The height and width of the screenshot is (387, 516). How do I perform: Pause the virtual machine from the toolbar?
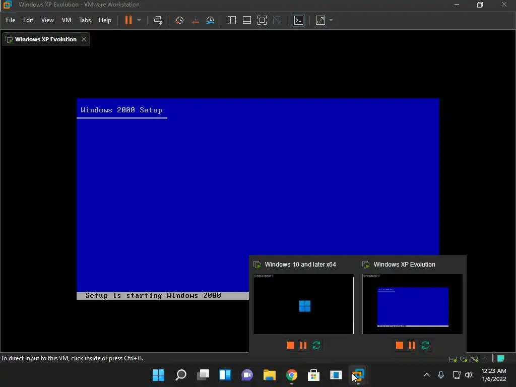click(128, 20)
